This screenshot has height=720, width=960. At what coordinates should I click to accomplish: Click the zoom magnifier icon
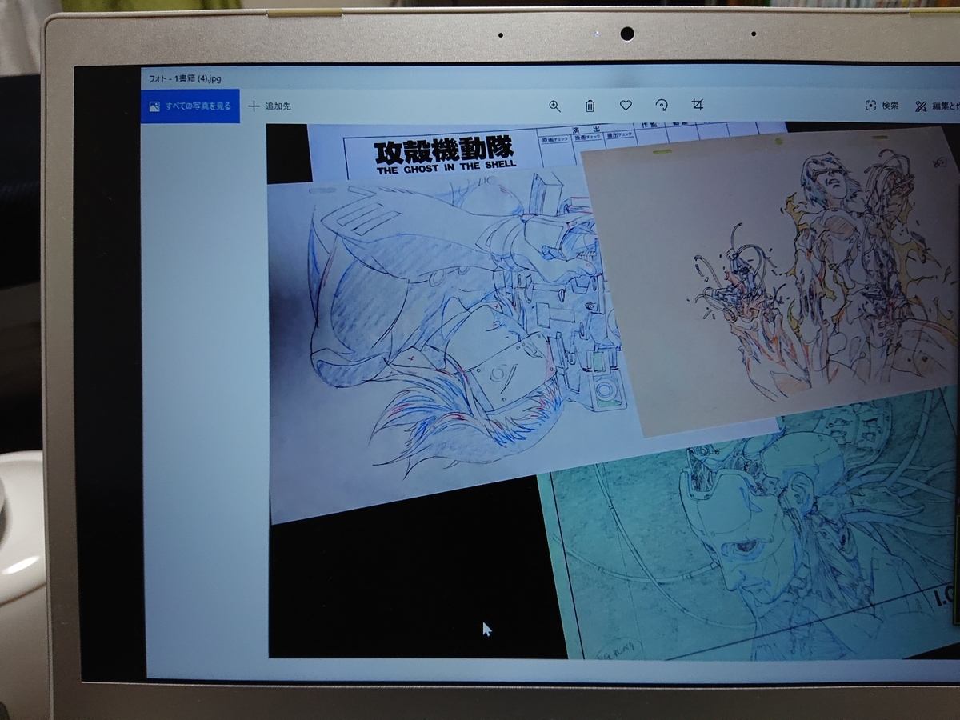point(554,106)
